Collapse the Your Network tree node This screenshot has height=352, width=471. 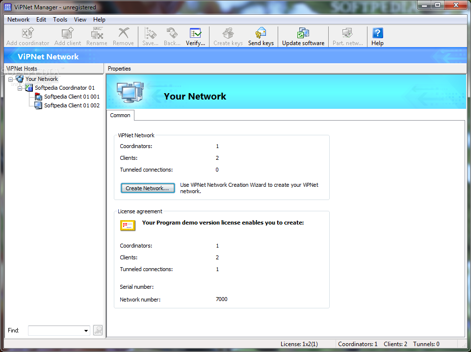pyautogui.click(x=10, y=79)
